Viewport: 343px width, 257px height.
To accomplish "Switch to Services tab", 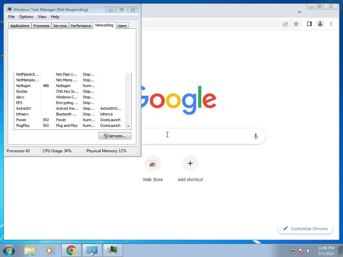I will point(60,26).
